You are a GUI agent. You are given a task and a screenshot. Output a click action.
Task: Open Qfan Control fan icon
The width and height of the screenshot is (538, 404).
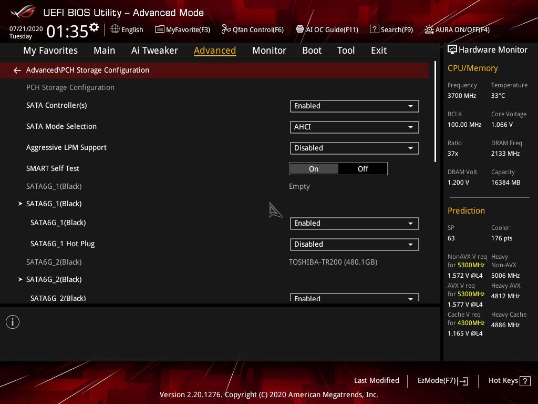(x=226, y=29)
